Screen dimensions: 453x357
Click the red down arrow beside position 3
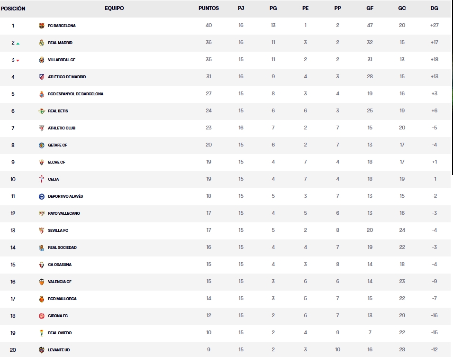pyautogui.click(x=18, y=61)
